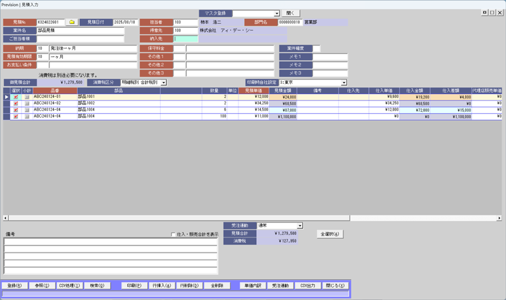Open the 印刷時自社設定 dropdown
506x300 pixels.
click(344, 82)
